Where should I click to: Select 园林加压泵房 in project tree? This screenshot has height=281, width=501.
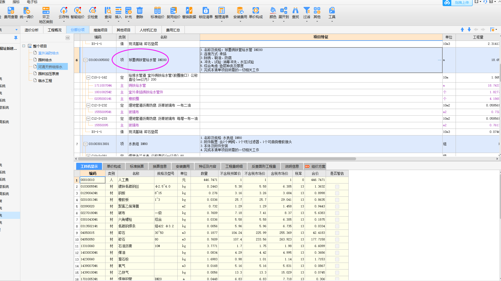pyautogui.click(x=49, y=74)
